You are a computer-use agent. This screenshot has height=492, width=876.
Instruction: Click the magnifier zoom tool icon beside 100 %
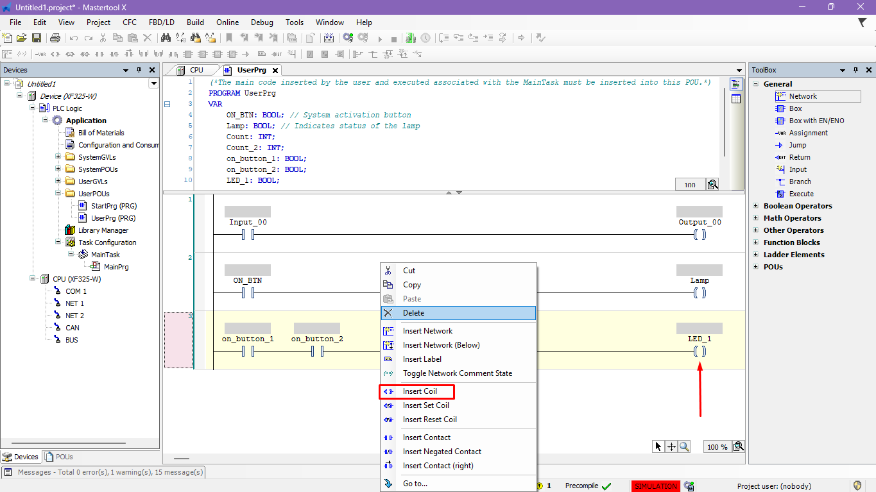coord(739,446)
